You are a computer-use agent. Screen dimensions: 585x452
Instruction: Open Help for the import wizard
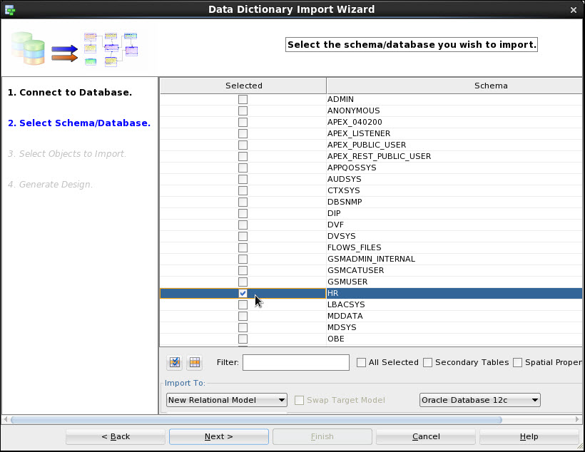coord(529,436)
